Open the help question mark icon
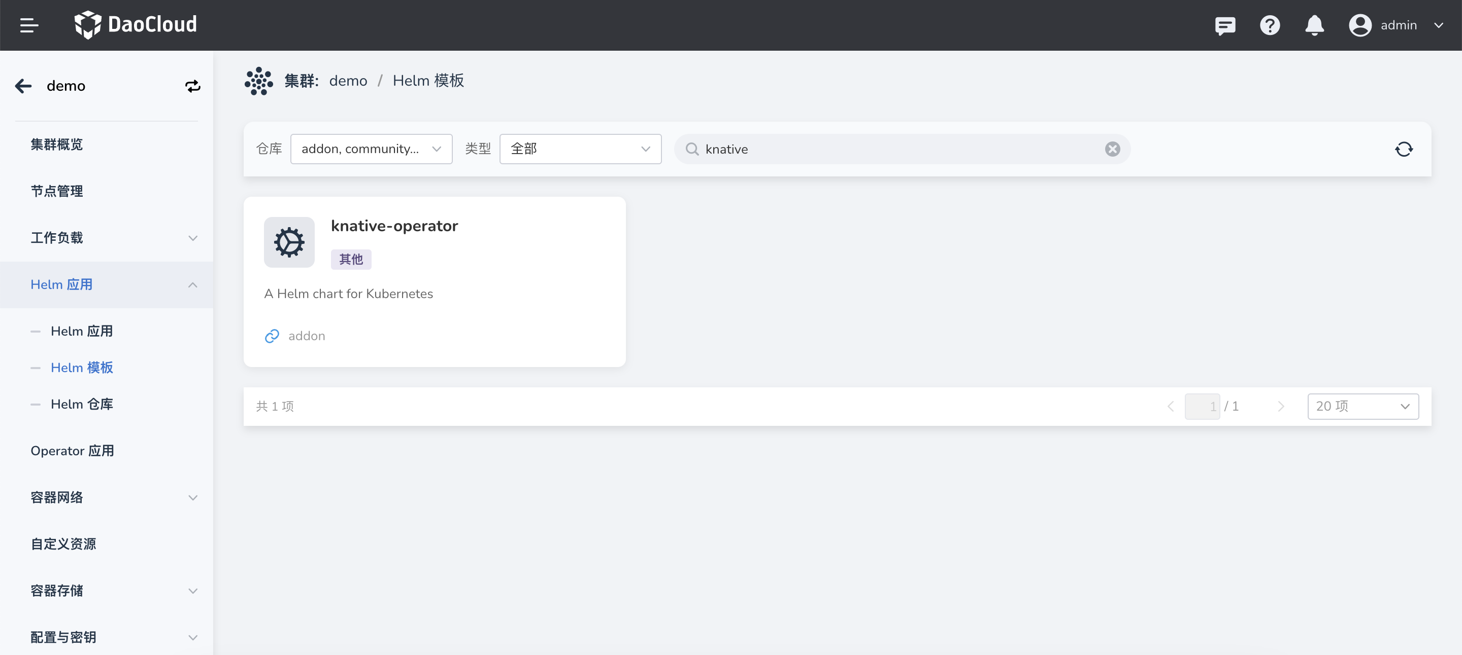 (x=1270, y=25)
